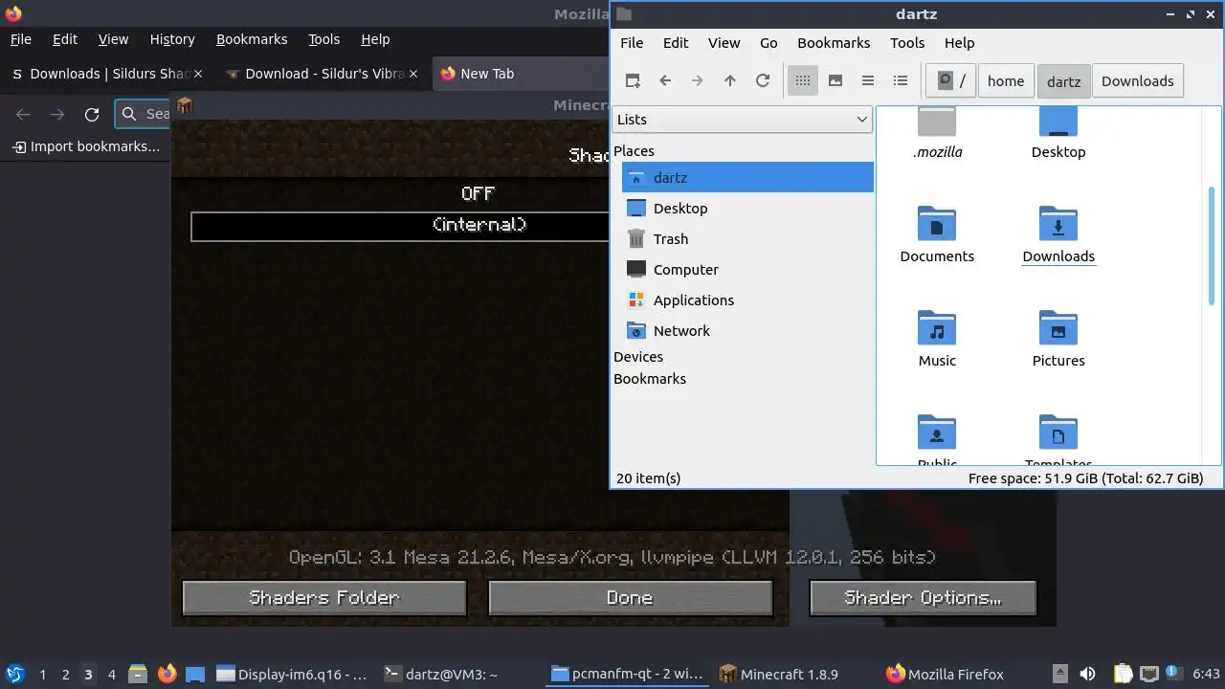This screenshot has width=1225, height=689.
Task: Open View menu in file manager
Action: (724, 43)
